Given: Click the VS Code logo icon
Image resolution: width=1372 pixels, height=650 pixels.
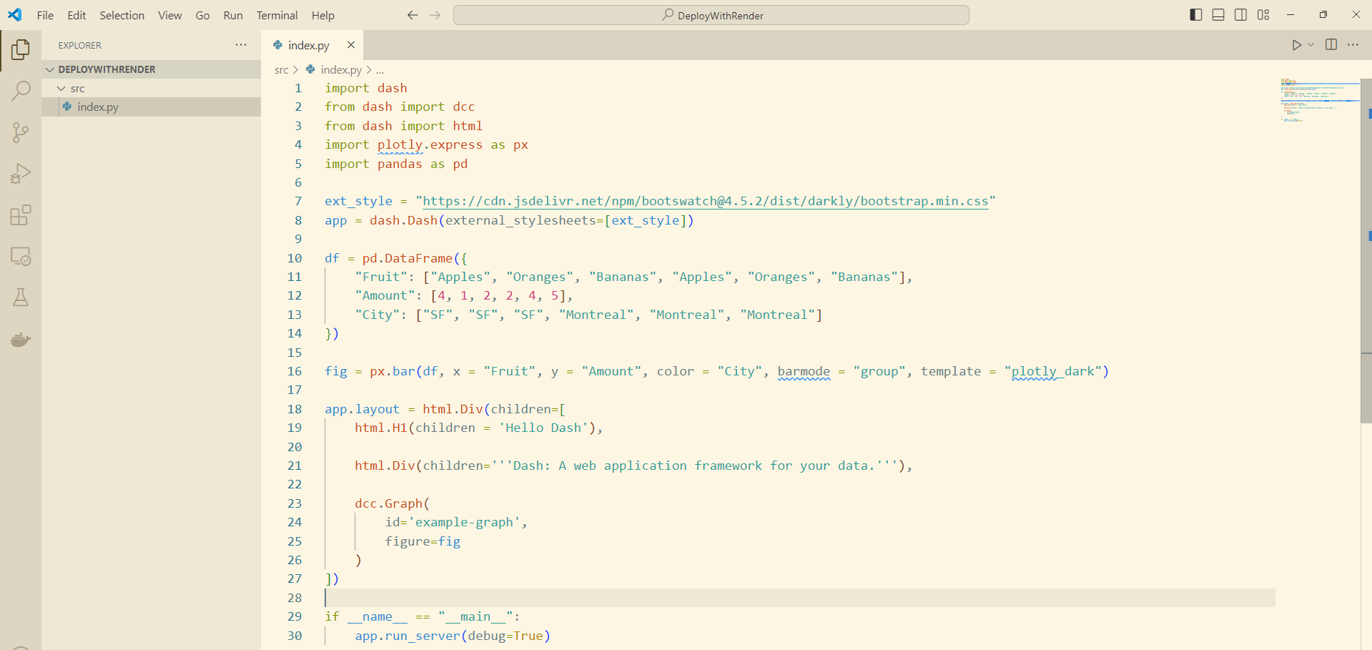Looking at the screenshot, I should pyautogui.click(x=15, y=15).
